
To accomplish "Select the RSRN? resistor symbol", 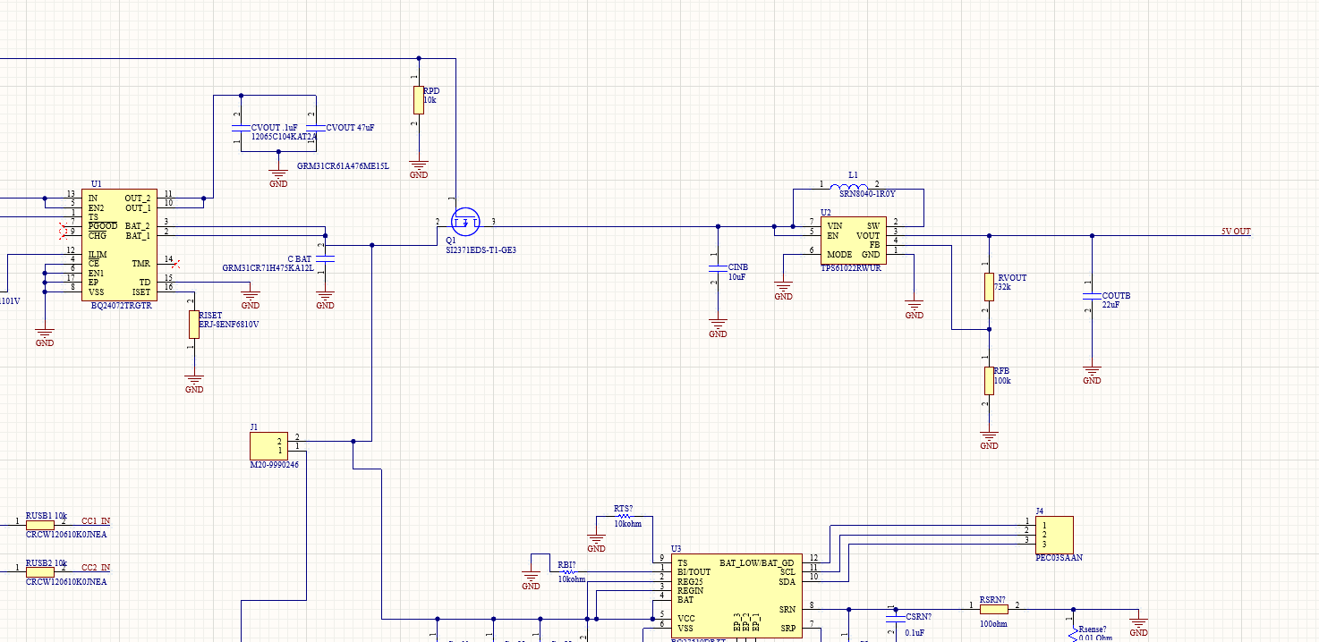I will click(x=993, y=609).
